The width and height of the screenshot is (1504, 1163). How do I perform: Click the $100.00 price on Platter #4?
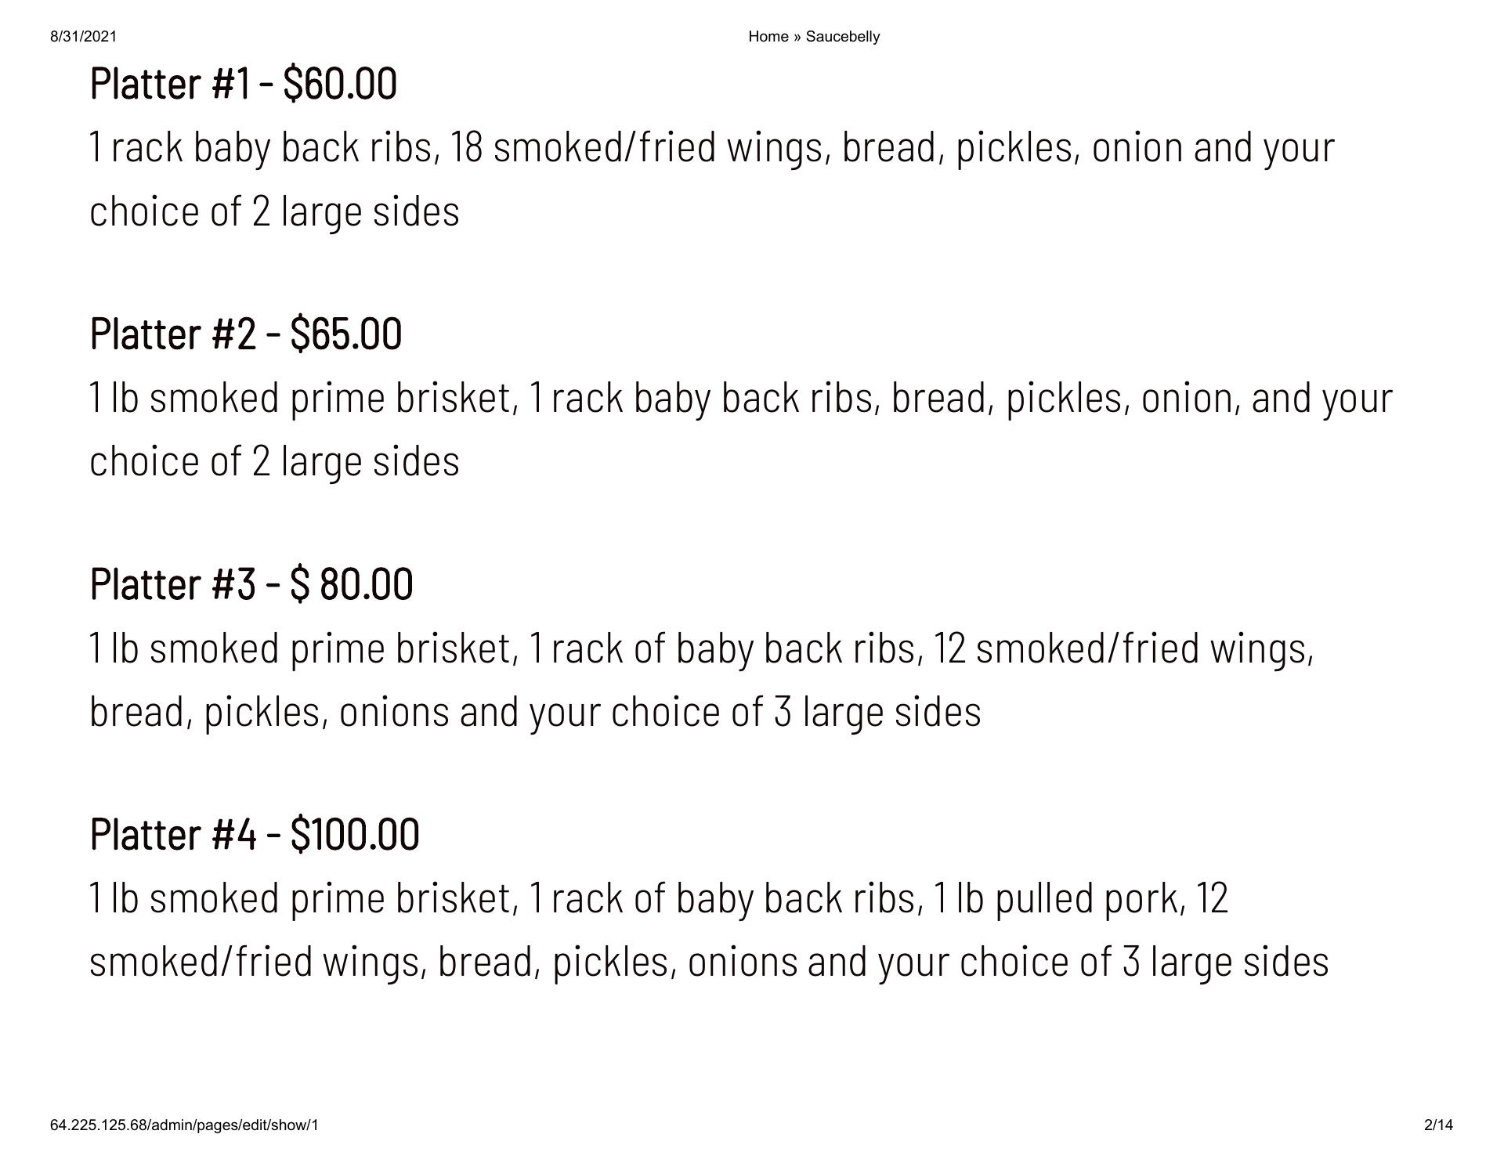tap(355, 834)
